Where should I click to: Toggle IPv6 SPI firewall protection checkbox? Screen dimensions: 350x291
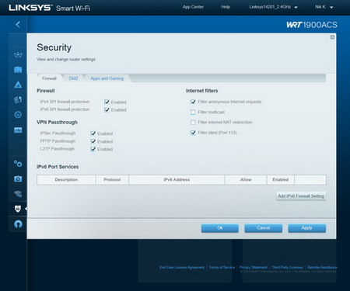coord(107,109)
